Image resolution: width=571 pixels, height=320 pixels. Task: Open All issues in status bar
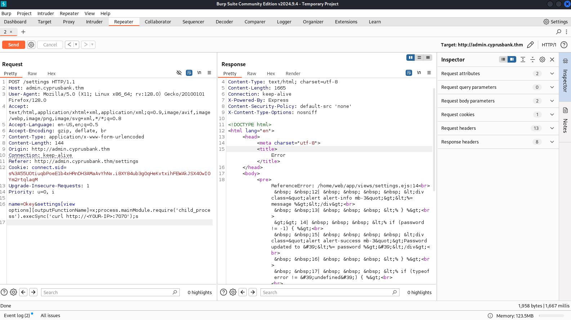50,315
